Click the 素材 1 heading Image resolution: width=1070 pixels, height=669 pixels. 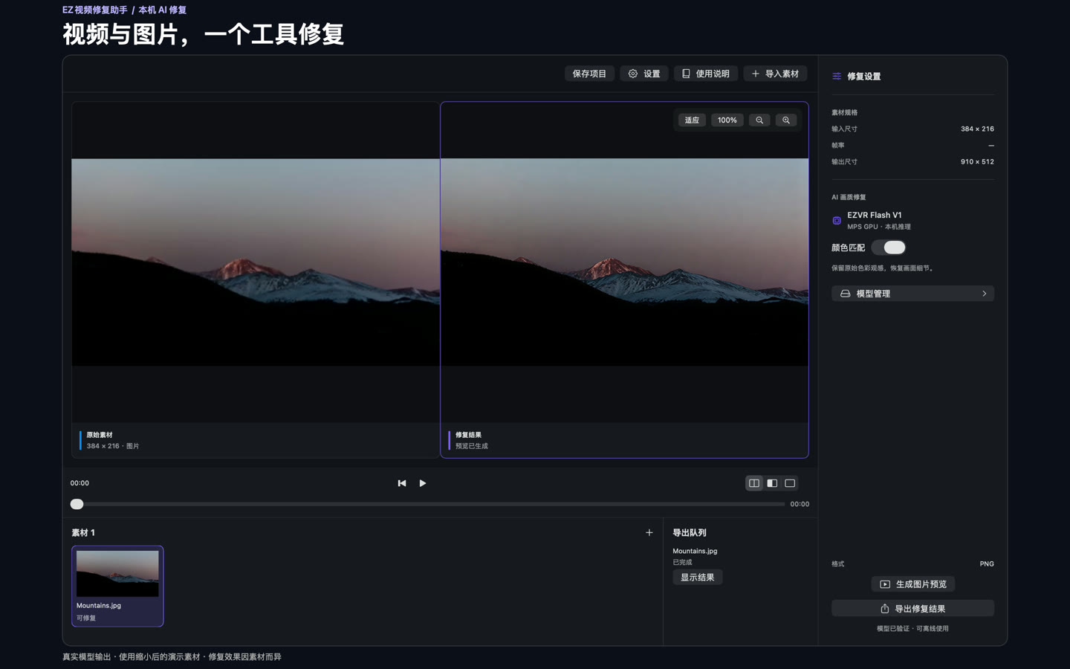pos(83,533)
